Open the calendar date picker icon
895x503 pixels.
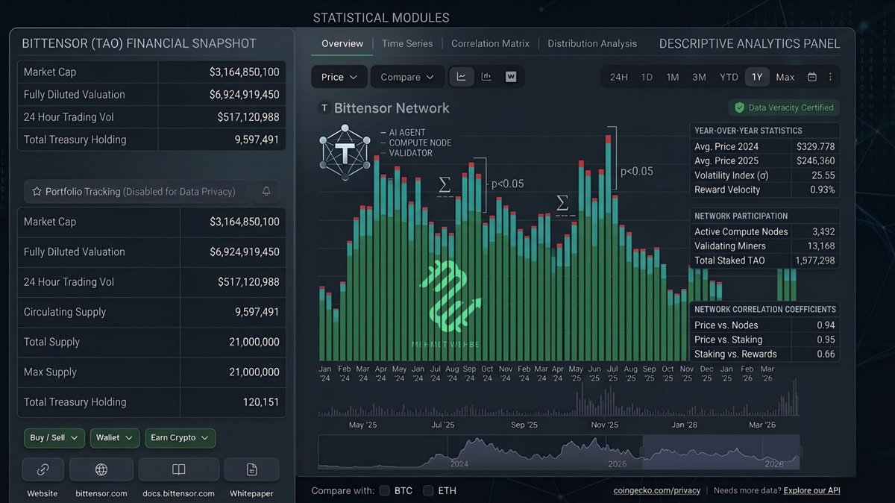(812, 77)
